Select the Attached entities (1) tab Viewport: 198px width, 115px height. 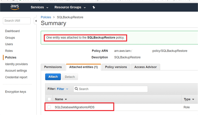pos(84,67)
